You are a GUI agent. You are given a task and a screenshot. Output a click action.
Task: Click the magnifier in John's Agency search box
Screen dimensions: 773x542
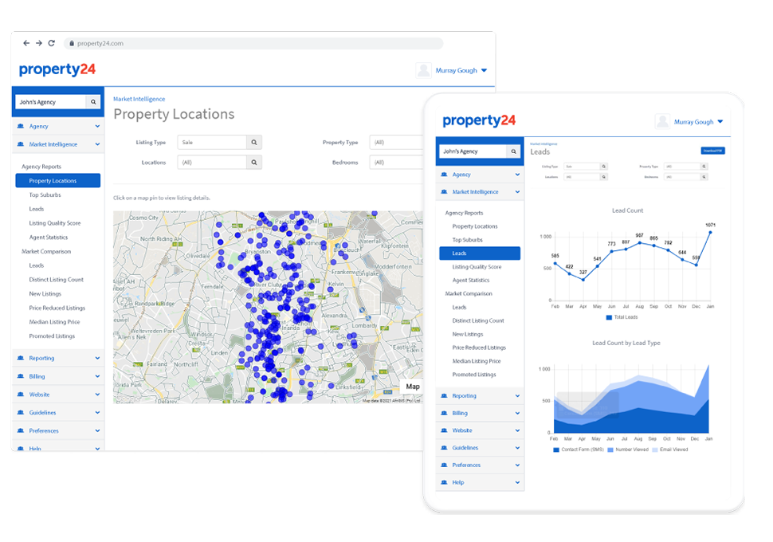[93, 102]
